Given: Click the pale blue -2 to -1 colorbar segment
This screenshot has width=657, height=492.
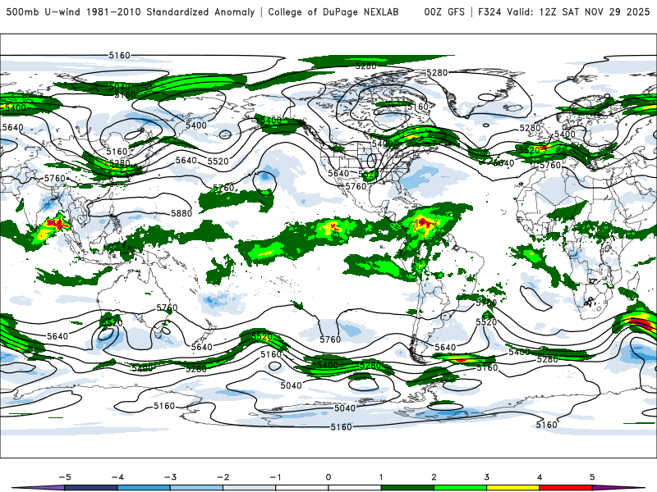Looking at the screenshot, I should pyautogui.click(x=250, y=488).
